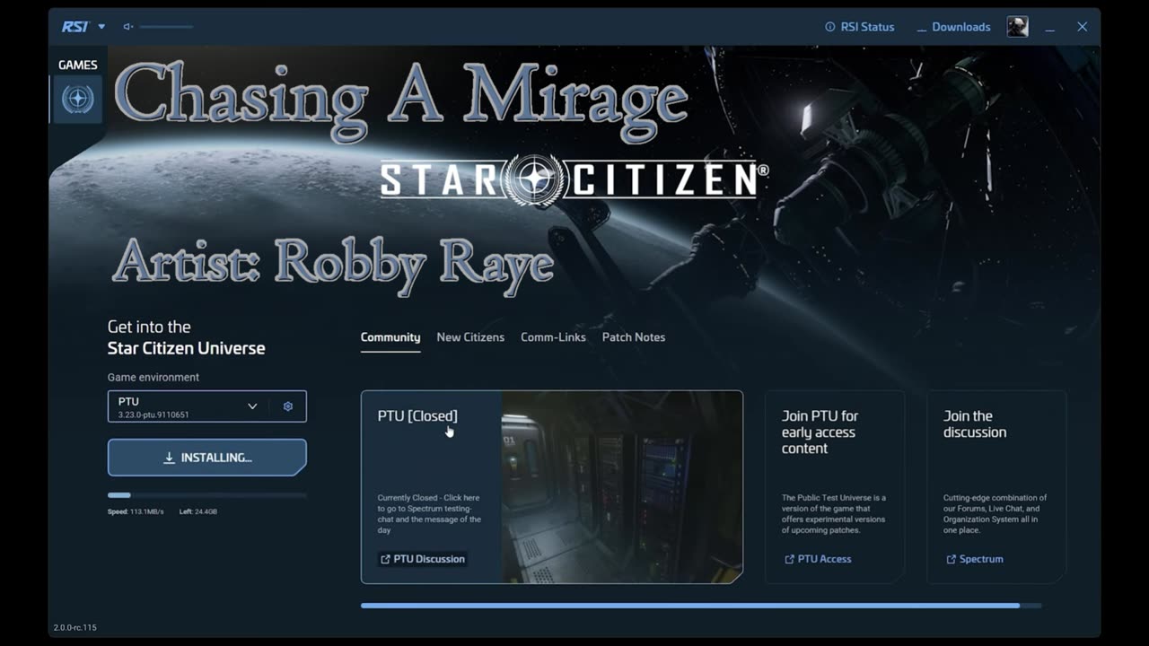Image resolution: width=1149 pixels, height=646 pixels.
Task: Minimize the RSI launcher window
Action: coord(1049,27)
